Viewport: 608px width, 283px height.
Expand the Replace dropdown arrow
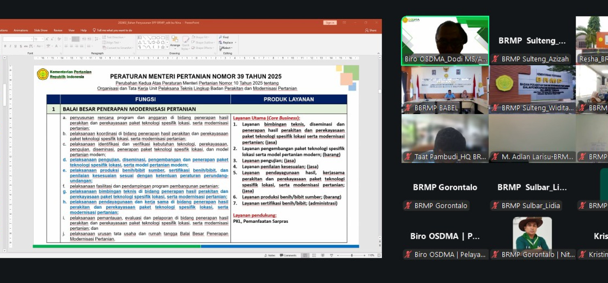tap(235, 42)
